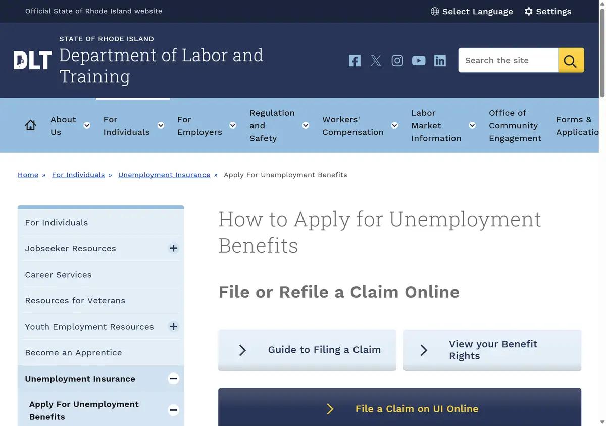The width and height of the screenshot is (606, 426).
Task: Click File a Claim on UI Online
Action: coord(400,407)
